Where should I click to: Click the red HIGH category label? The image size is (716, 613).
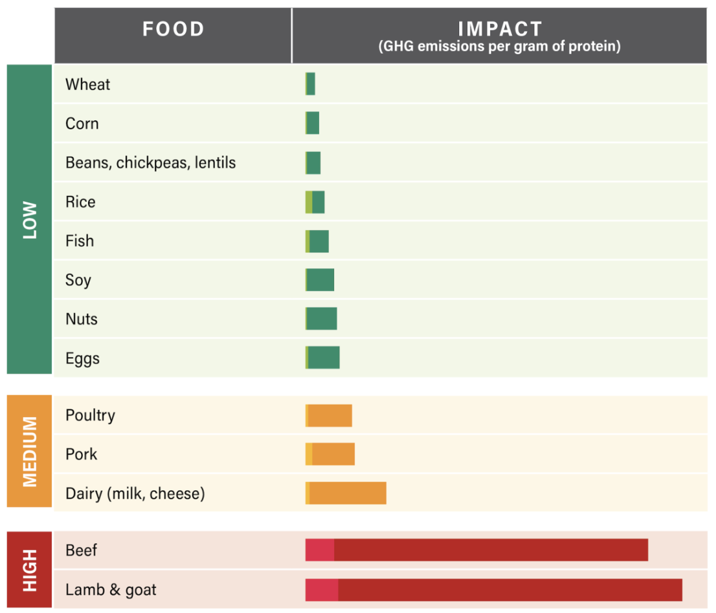click(x=30, y=570)
